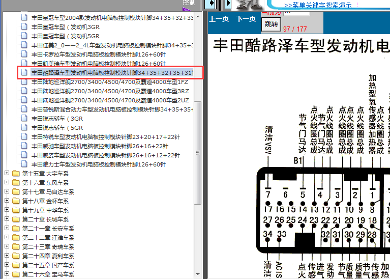
Task: Expand the 第十六章 东风车系 node
Action: (7, 182)
